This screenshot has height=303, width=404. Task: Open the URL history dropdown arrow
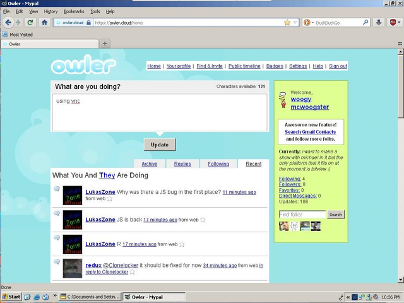point(295,23)
